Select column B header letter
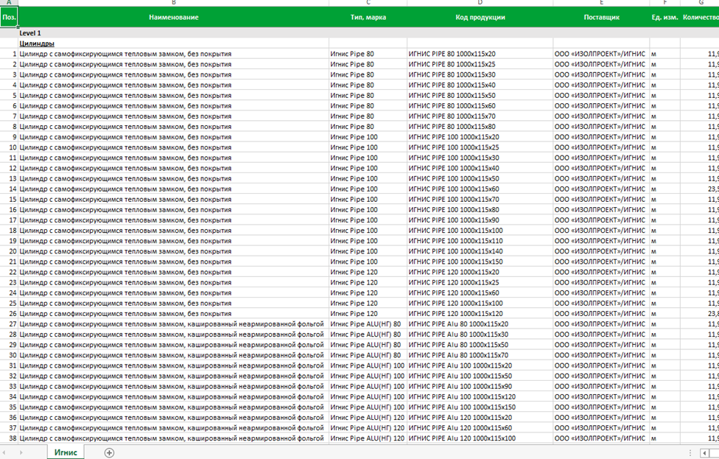 click(173, 3)
